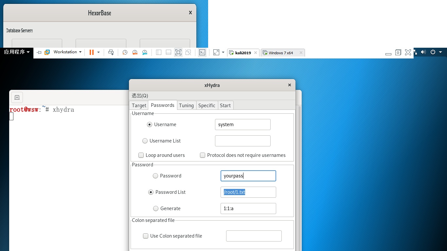Open a new tab in the terminal window
The height and width of the screenshot is (251, 447).
[x=17, y=97]
